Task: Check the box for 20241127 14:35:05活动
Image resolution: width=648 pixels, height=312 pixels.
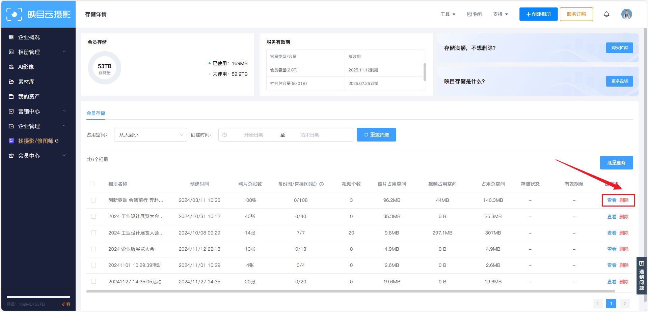Action: [x=93, y=281]
